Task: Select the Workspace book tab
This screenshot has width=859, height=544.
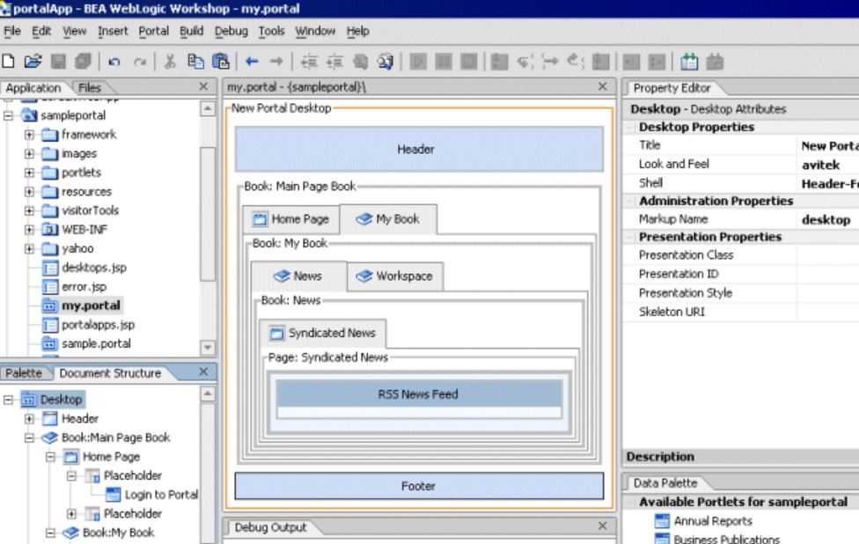Action: coord(395,276)
